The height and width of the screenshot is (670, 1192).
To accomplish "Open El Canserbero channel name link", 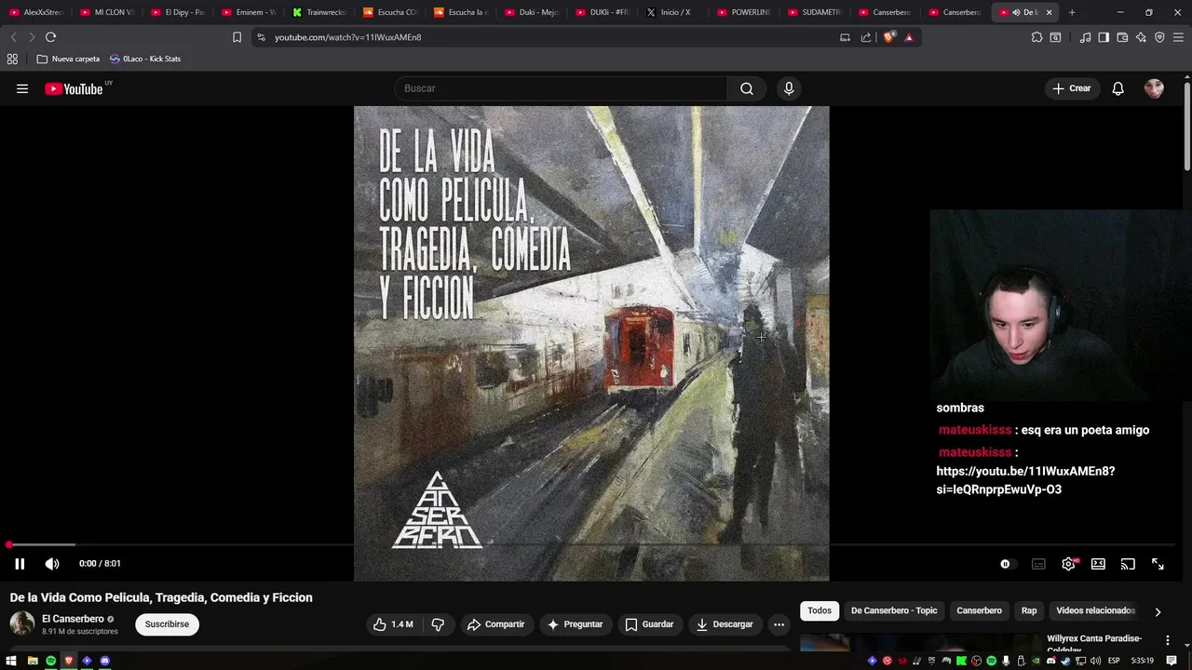I will pyautogui.click(x=73, y=619).
